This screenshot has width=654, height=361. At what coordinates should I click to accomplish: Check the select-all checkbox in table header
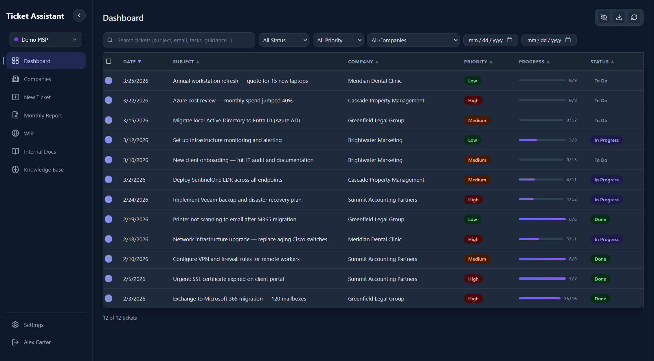click(x=109, y=61)
